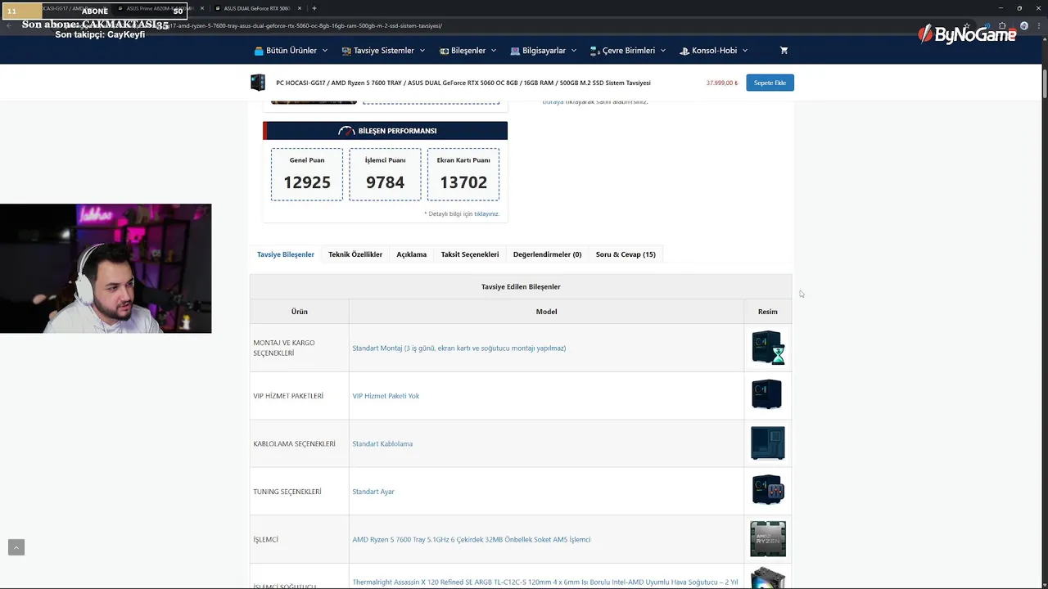
Task: Click the Model column header
Action: [x=546, y=311]
